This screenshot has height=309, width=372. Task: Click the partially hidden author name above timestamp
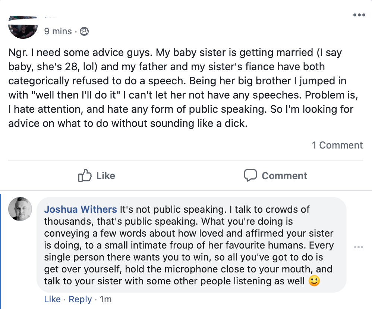click(x=50, y=17)
